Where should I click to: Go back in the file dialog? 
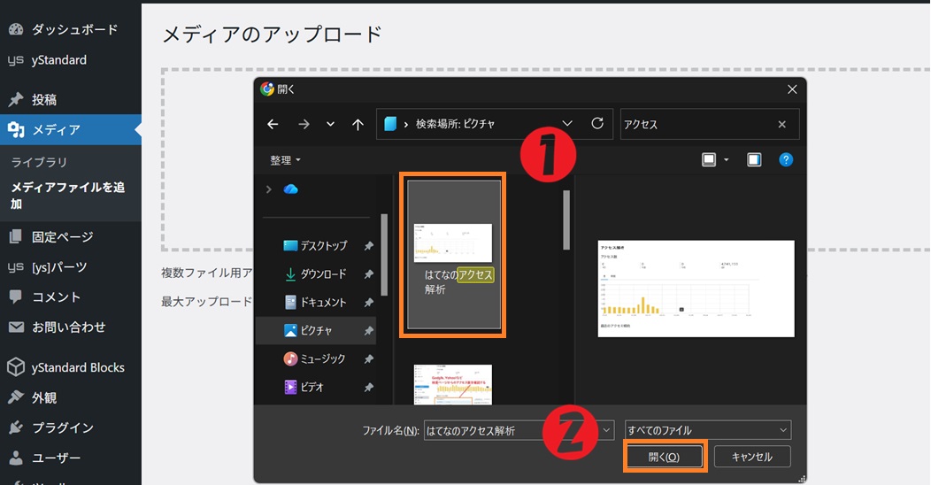(x=273, y=124)
